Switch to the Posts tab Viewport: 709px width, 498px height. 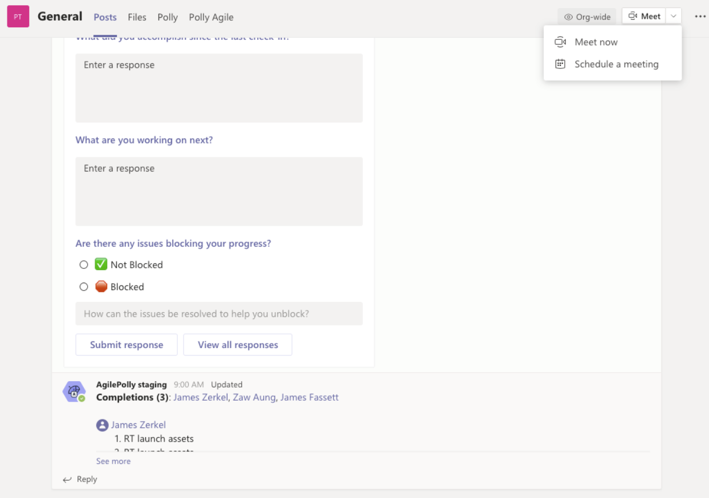(105, 17)
